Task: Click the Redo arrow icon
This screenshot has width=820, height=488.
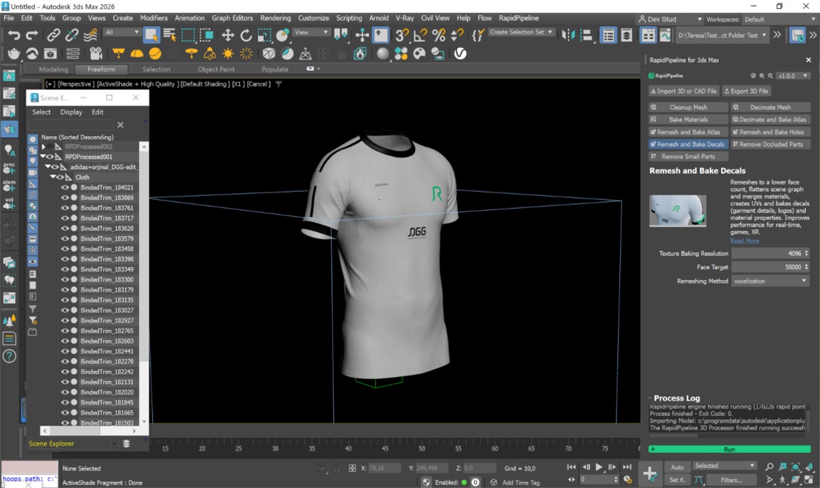Action: pos(32,35)
